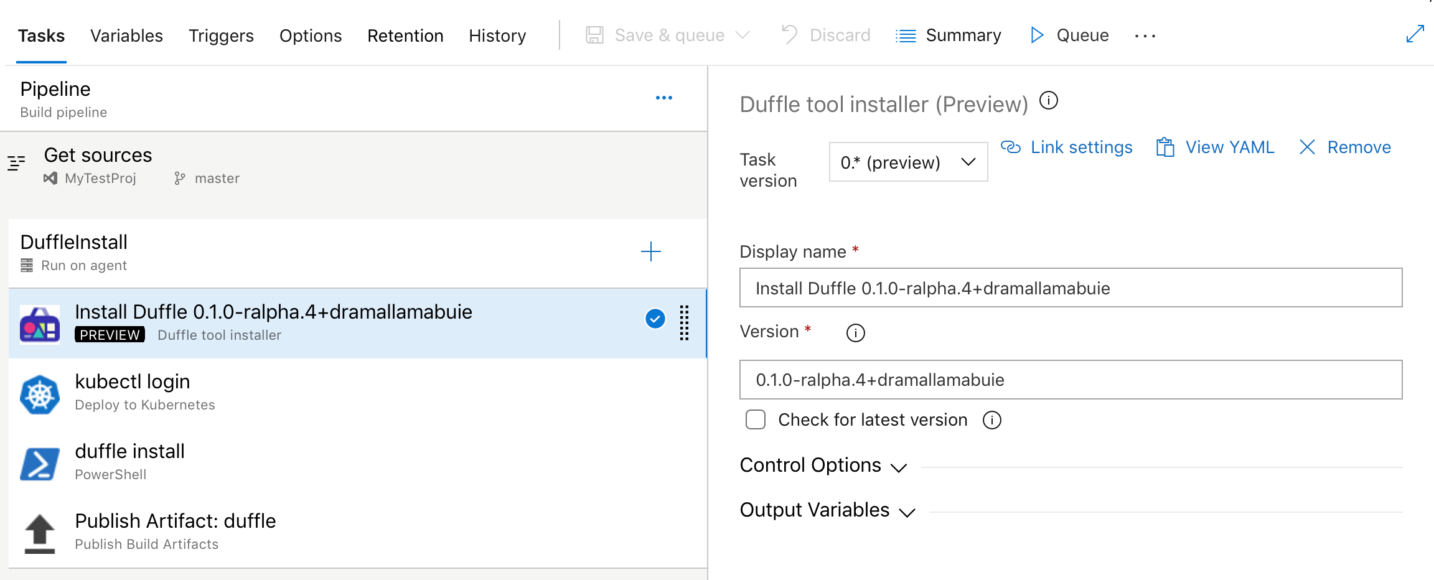Open the Triggers tab

(221, 35)
